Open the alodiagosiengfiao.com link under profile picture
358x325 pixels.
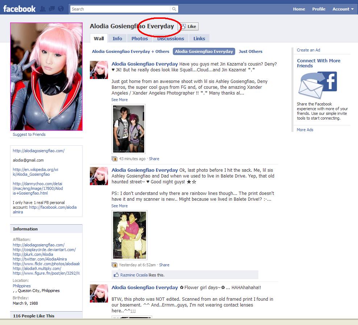click(x=38, y=151)
